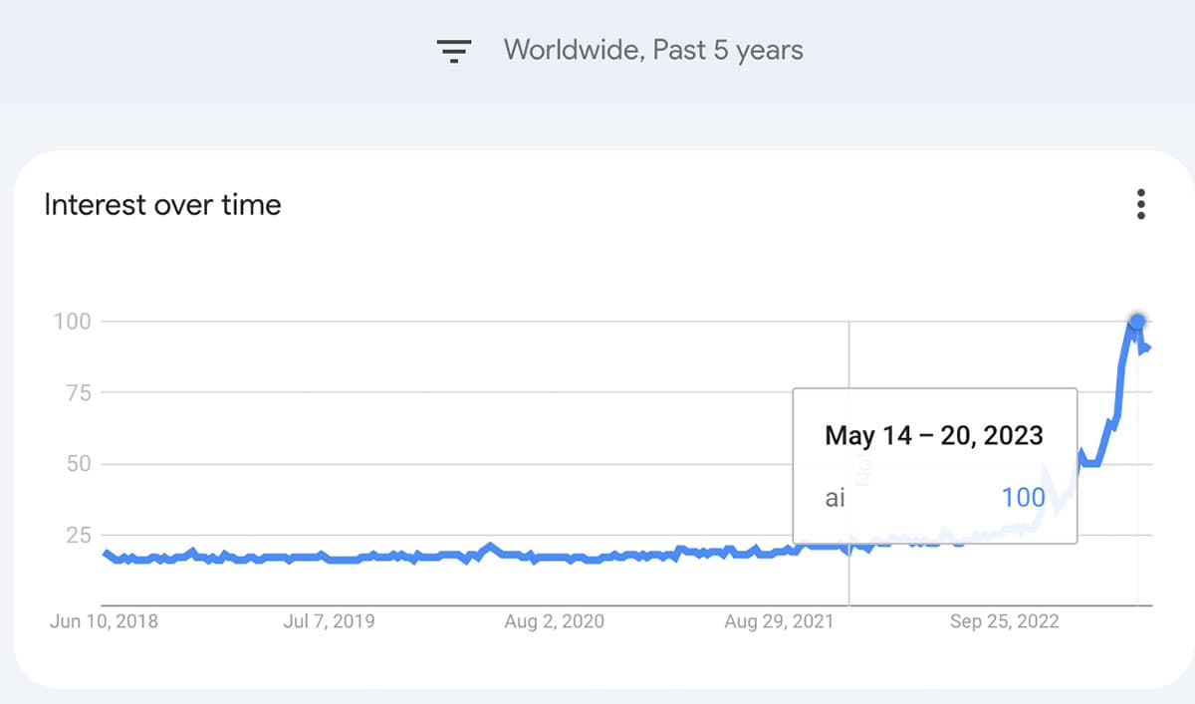
Task: Click the 25 y-axis label
Action: (x=78, y=535)
